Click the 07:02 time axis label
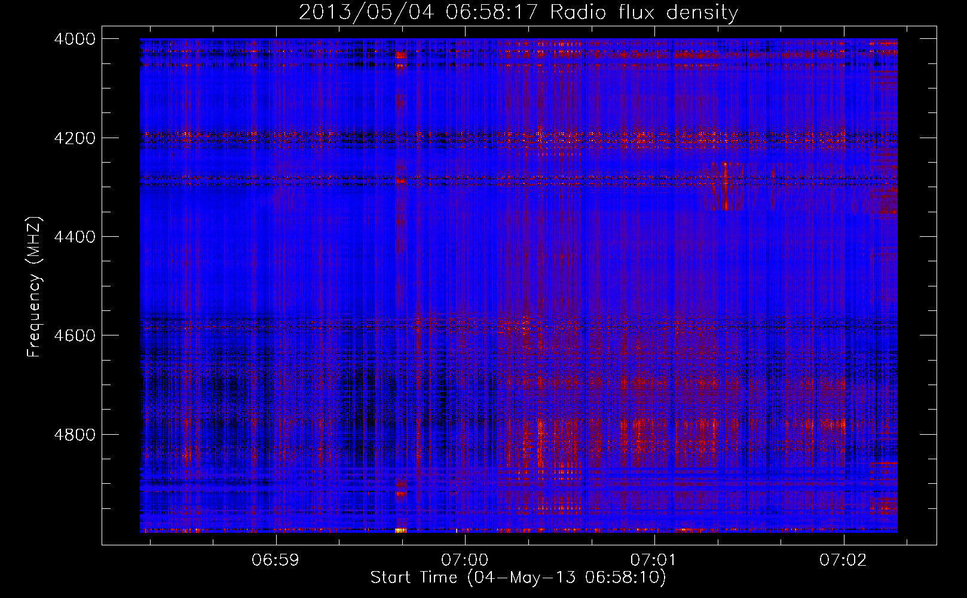 (843, 560)
